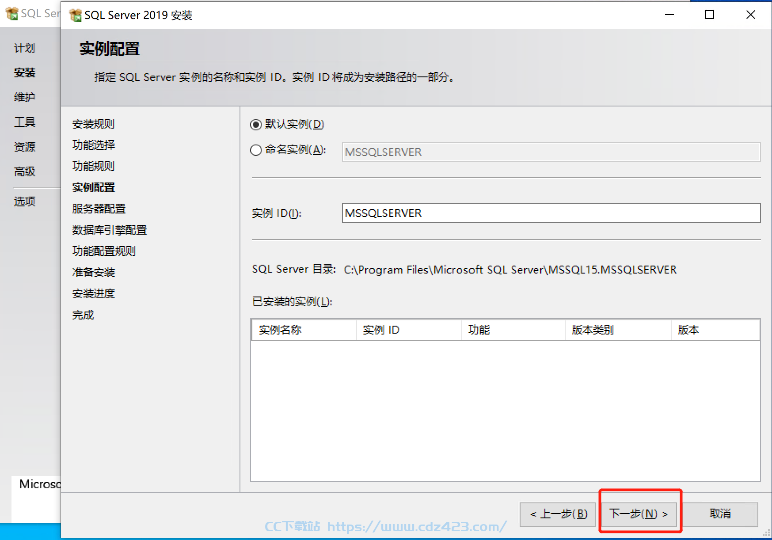Viewport: 772px width, 540px height.
Task: Sort by 功能 column header
Action: [x=513, y=330]
